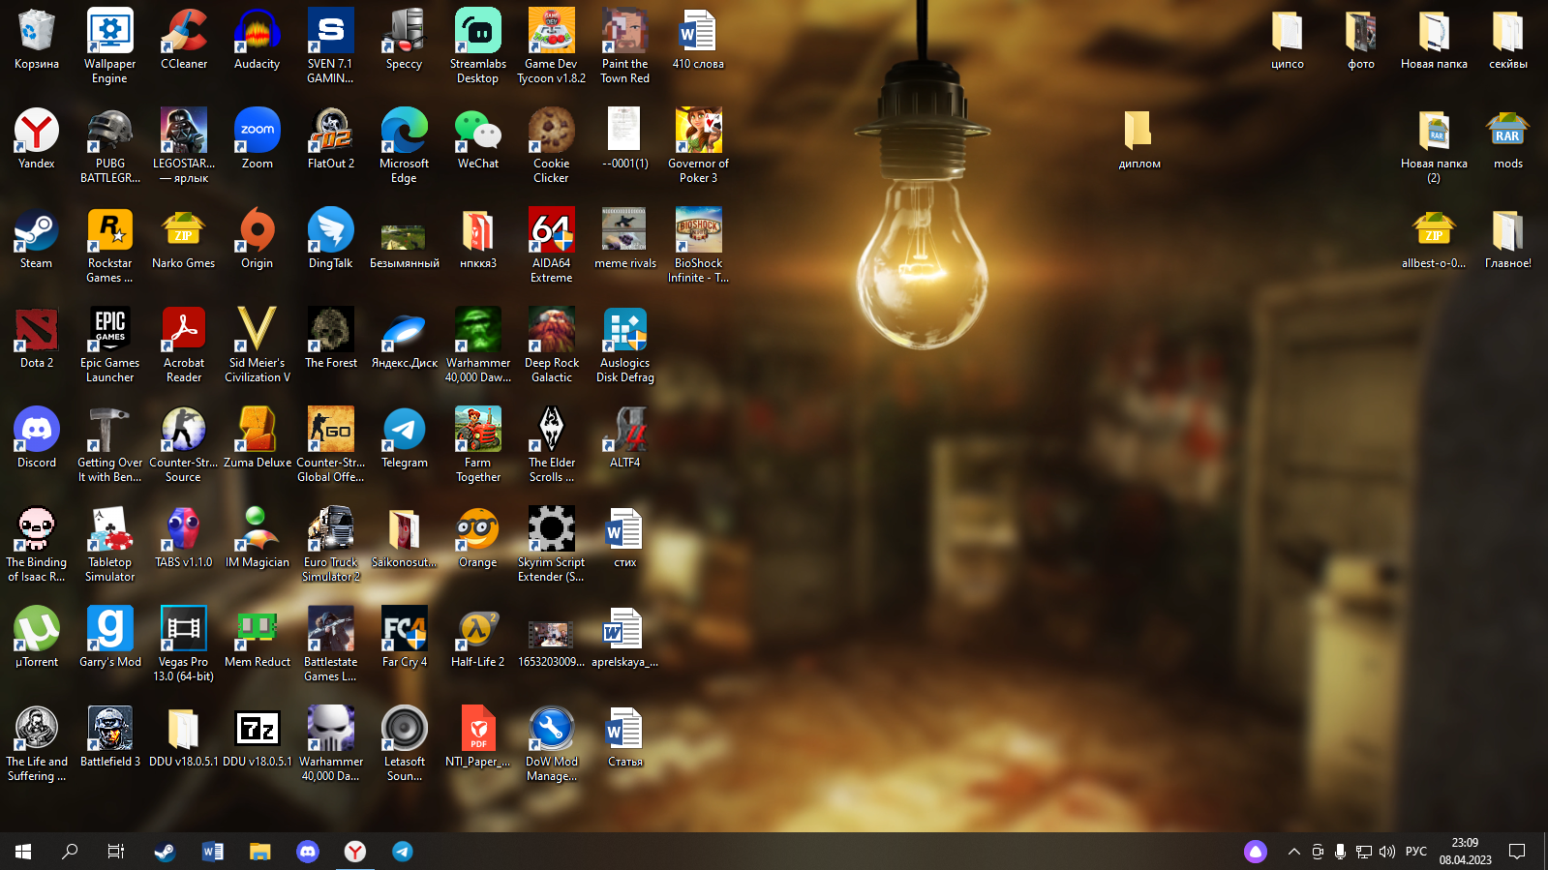1548x870 pixels.
Task: Launch CCleaner from the desktop
Action: tap(184, 39)
